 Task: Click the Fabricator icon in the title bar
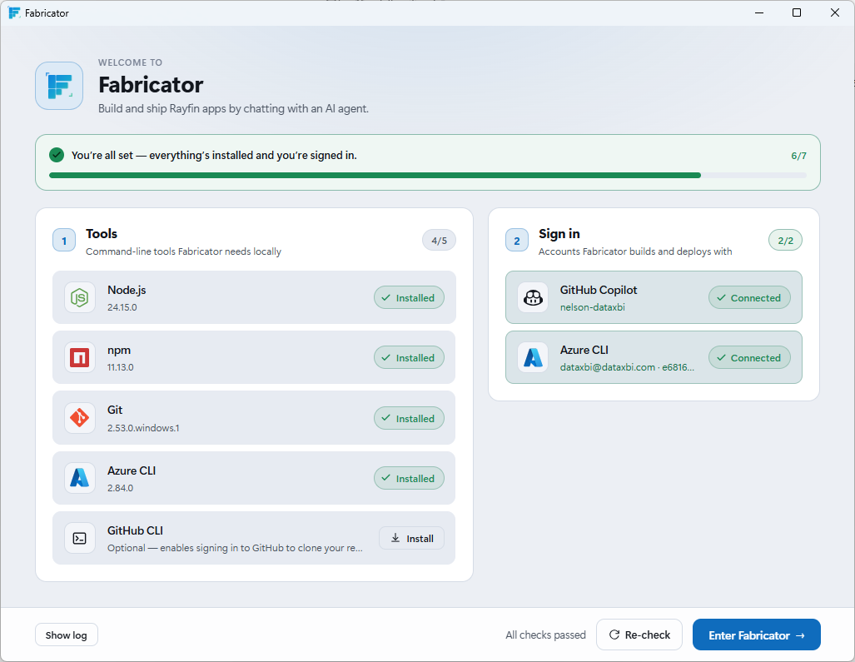tap(14, 12)
